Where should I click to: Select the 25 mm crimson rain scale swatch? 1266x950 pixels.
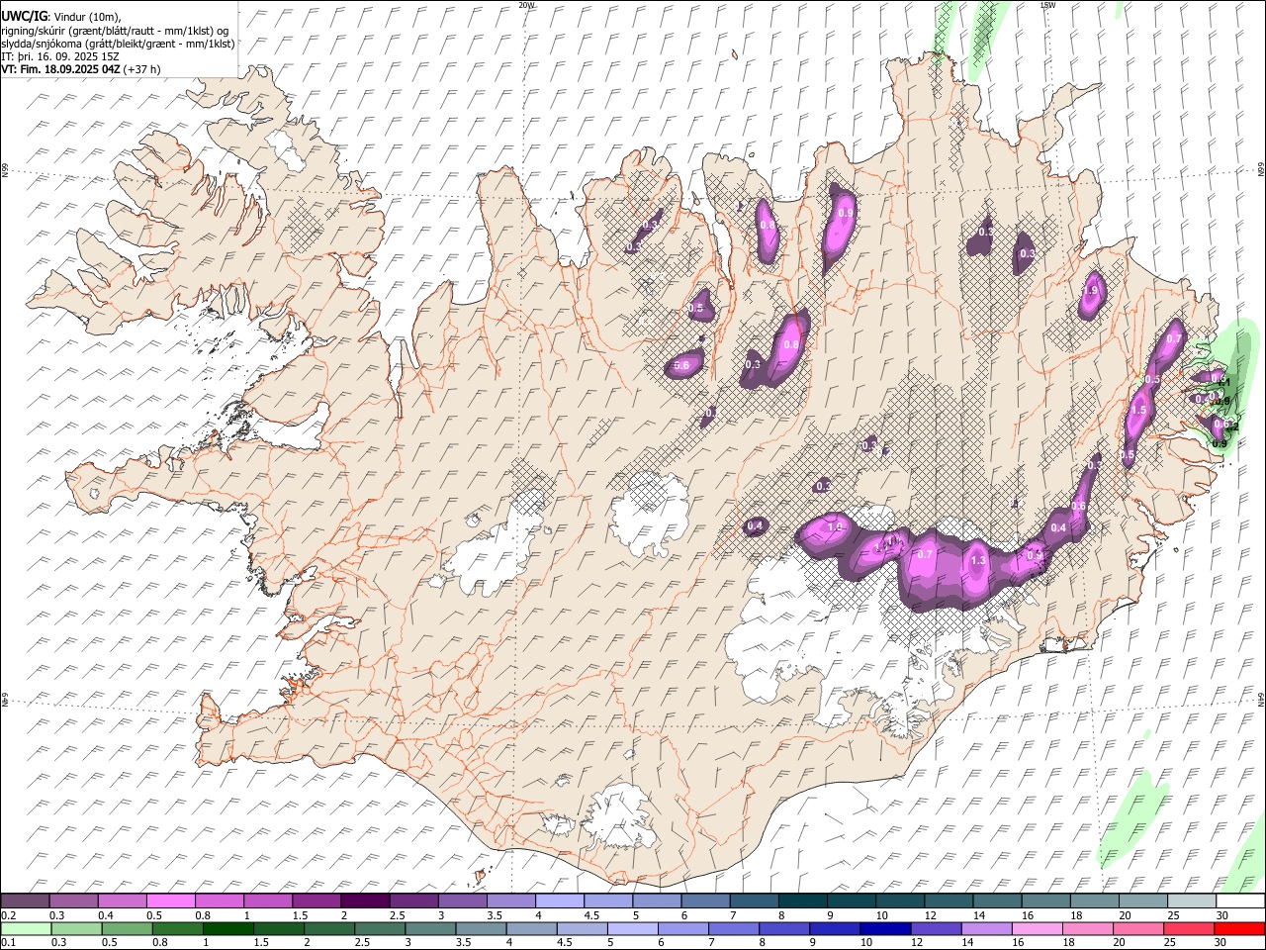[x=1187, y=928]
